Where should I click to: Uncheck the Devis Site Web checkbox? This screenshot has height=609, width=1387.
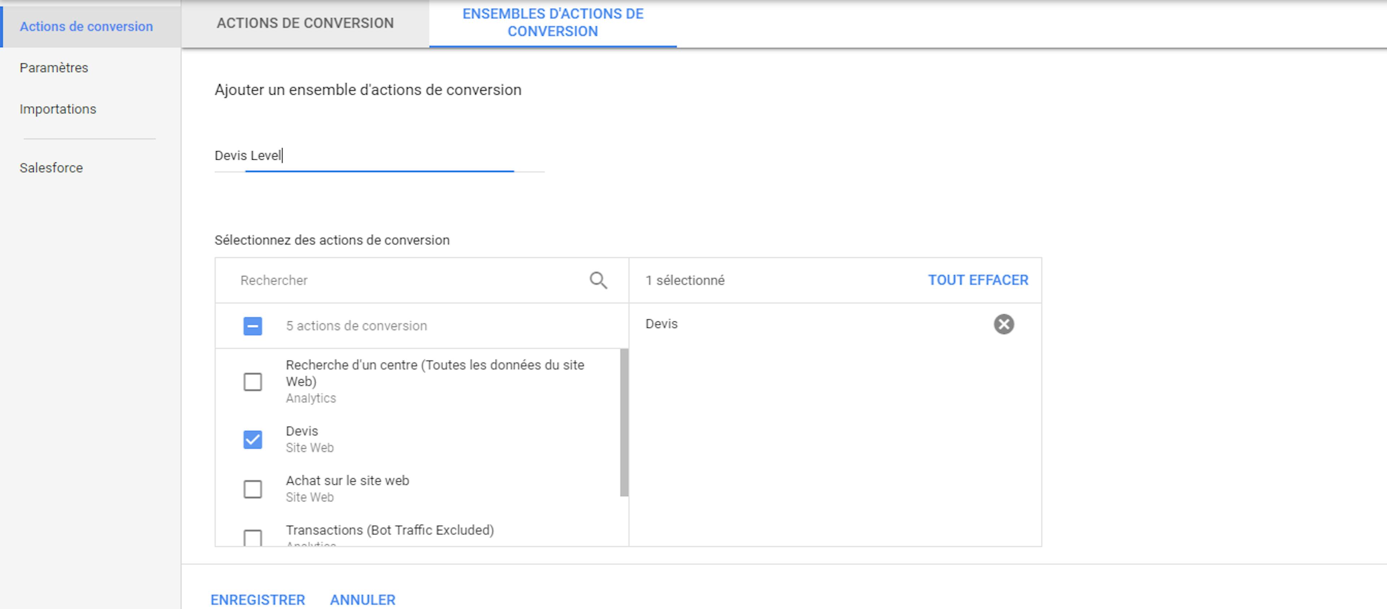pyautogui.click(x=252, y=439)
